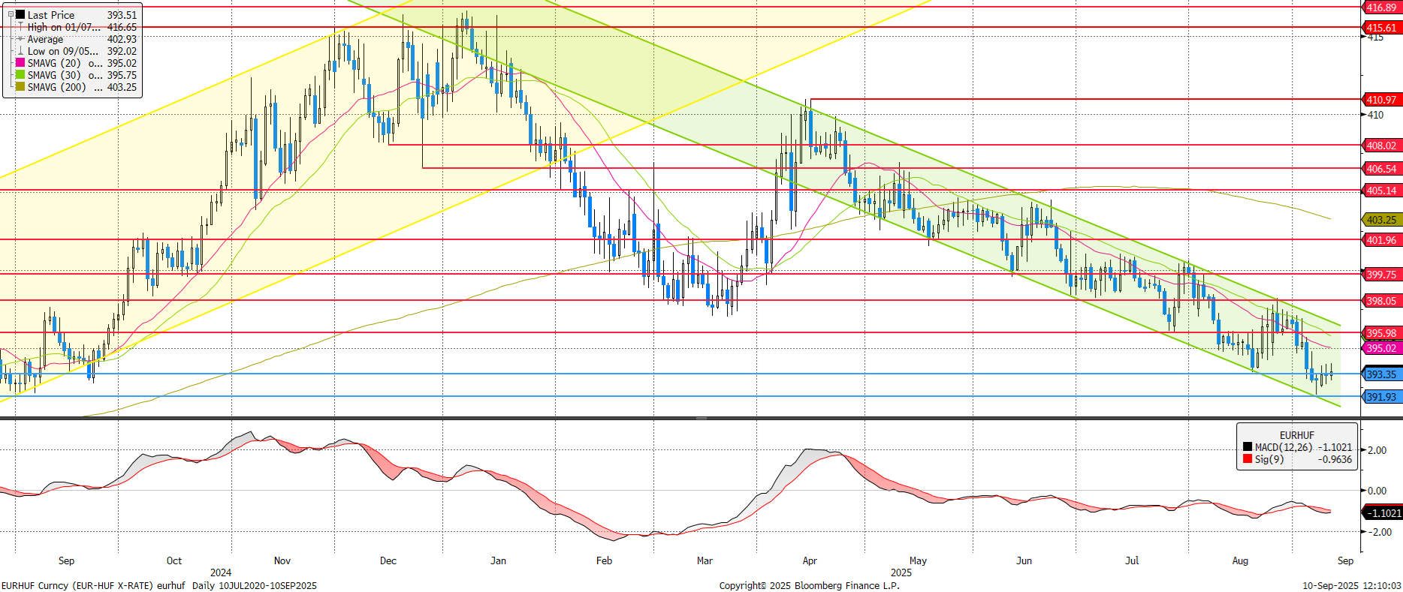This screenshot has width=1403, height=592.
Task: Click the 401.96 red price level tag
Action: (1381, 240)
